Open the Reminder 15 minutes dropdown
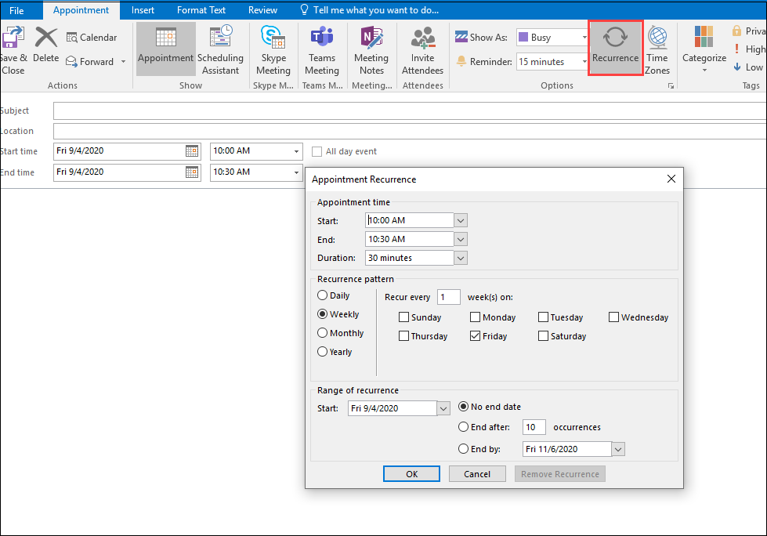Screen dimensions: 767x536 click(552, 62)
